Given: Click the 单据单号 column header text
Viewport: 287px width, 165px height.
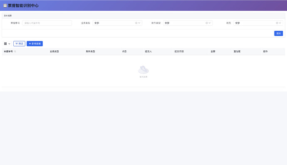Looking at the screenshot, I should [x=8, y=52].
